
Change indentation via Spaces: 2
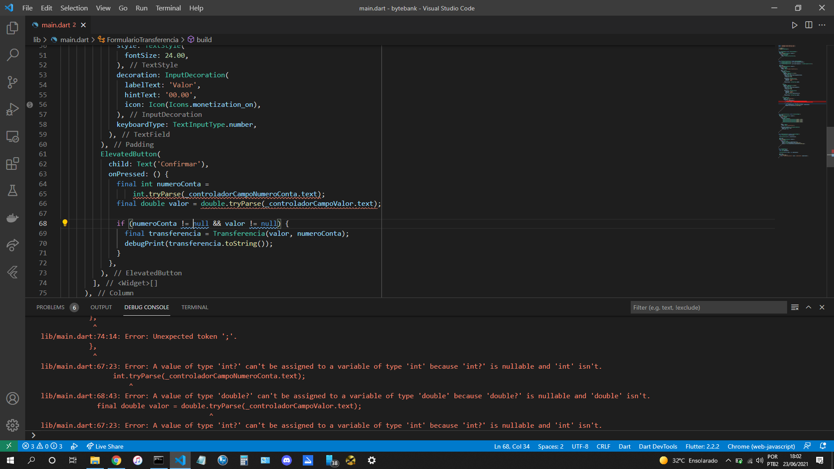coord(550,446)
